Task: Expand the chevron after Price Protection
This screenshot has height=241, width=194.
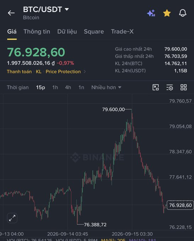Action: [84, 72]
